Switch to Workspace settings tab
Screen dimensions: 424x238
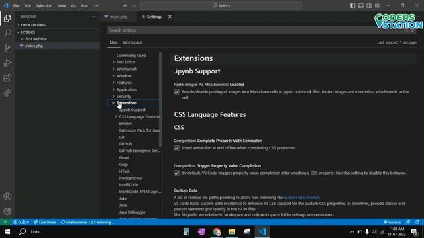[132, 42]
